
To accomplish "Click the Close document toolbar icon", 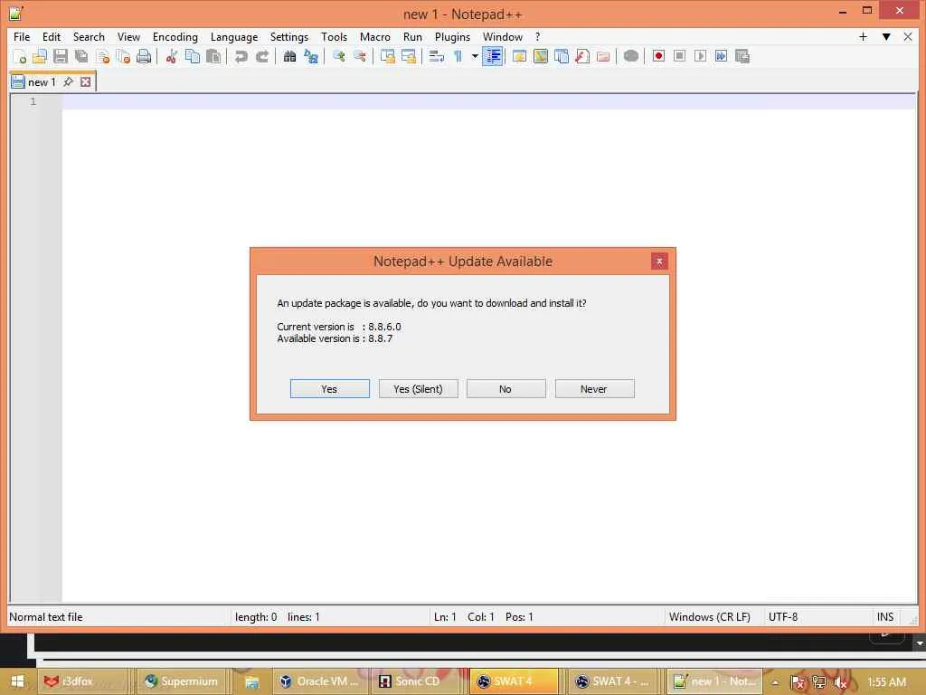I will [x=102, y=57].
